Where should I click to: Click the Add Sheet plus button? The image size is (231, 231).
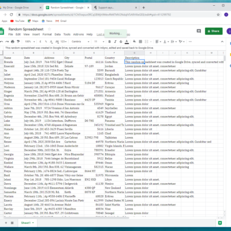click(6, 223)
